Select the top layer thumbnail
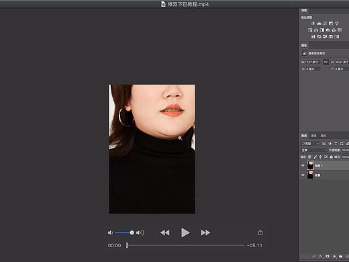Image resolution: width=349 pixels, height=262 pixels. (310, 165)
